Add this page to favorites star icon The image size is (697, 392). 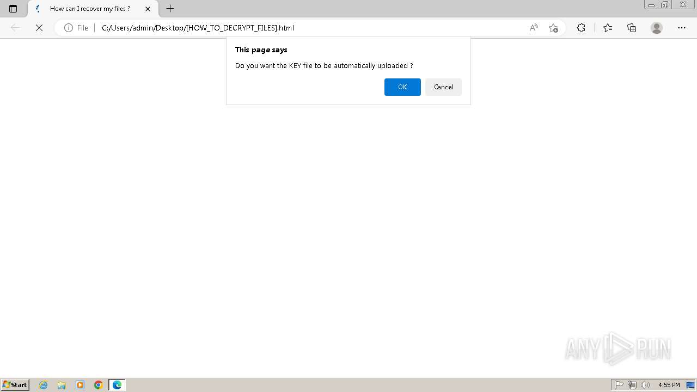[x=554, y=28]
